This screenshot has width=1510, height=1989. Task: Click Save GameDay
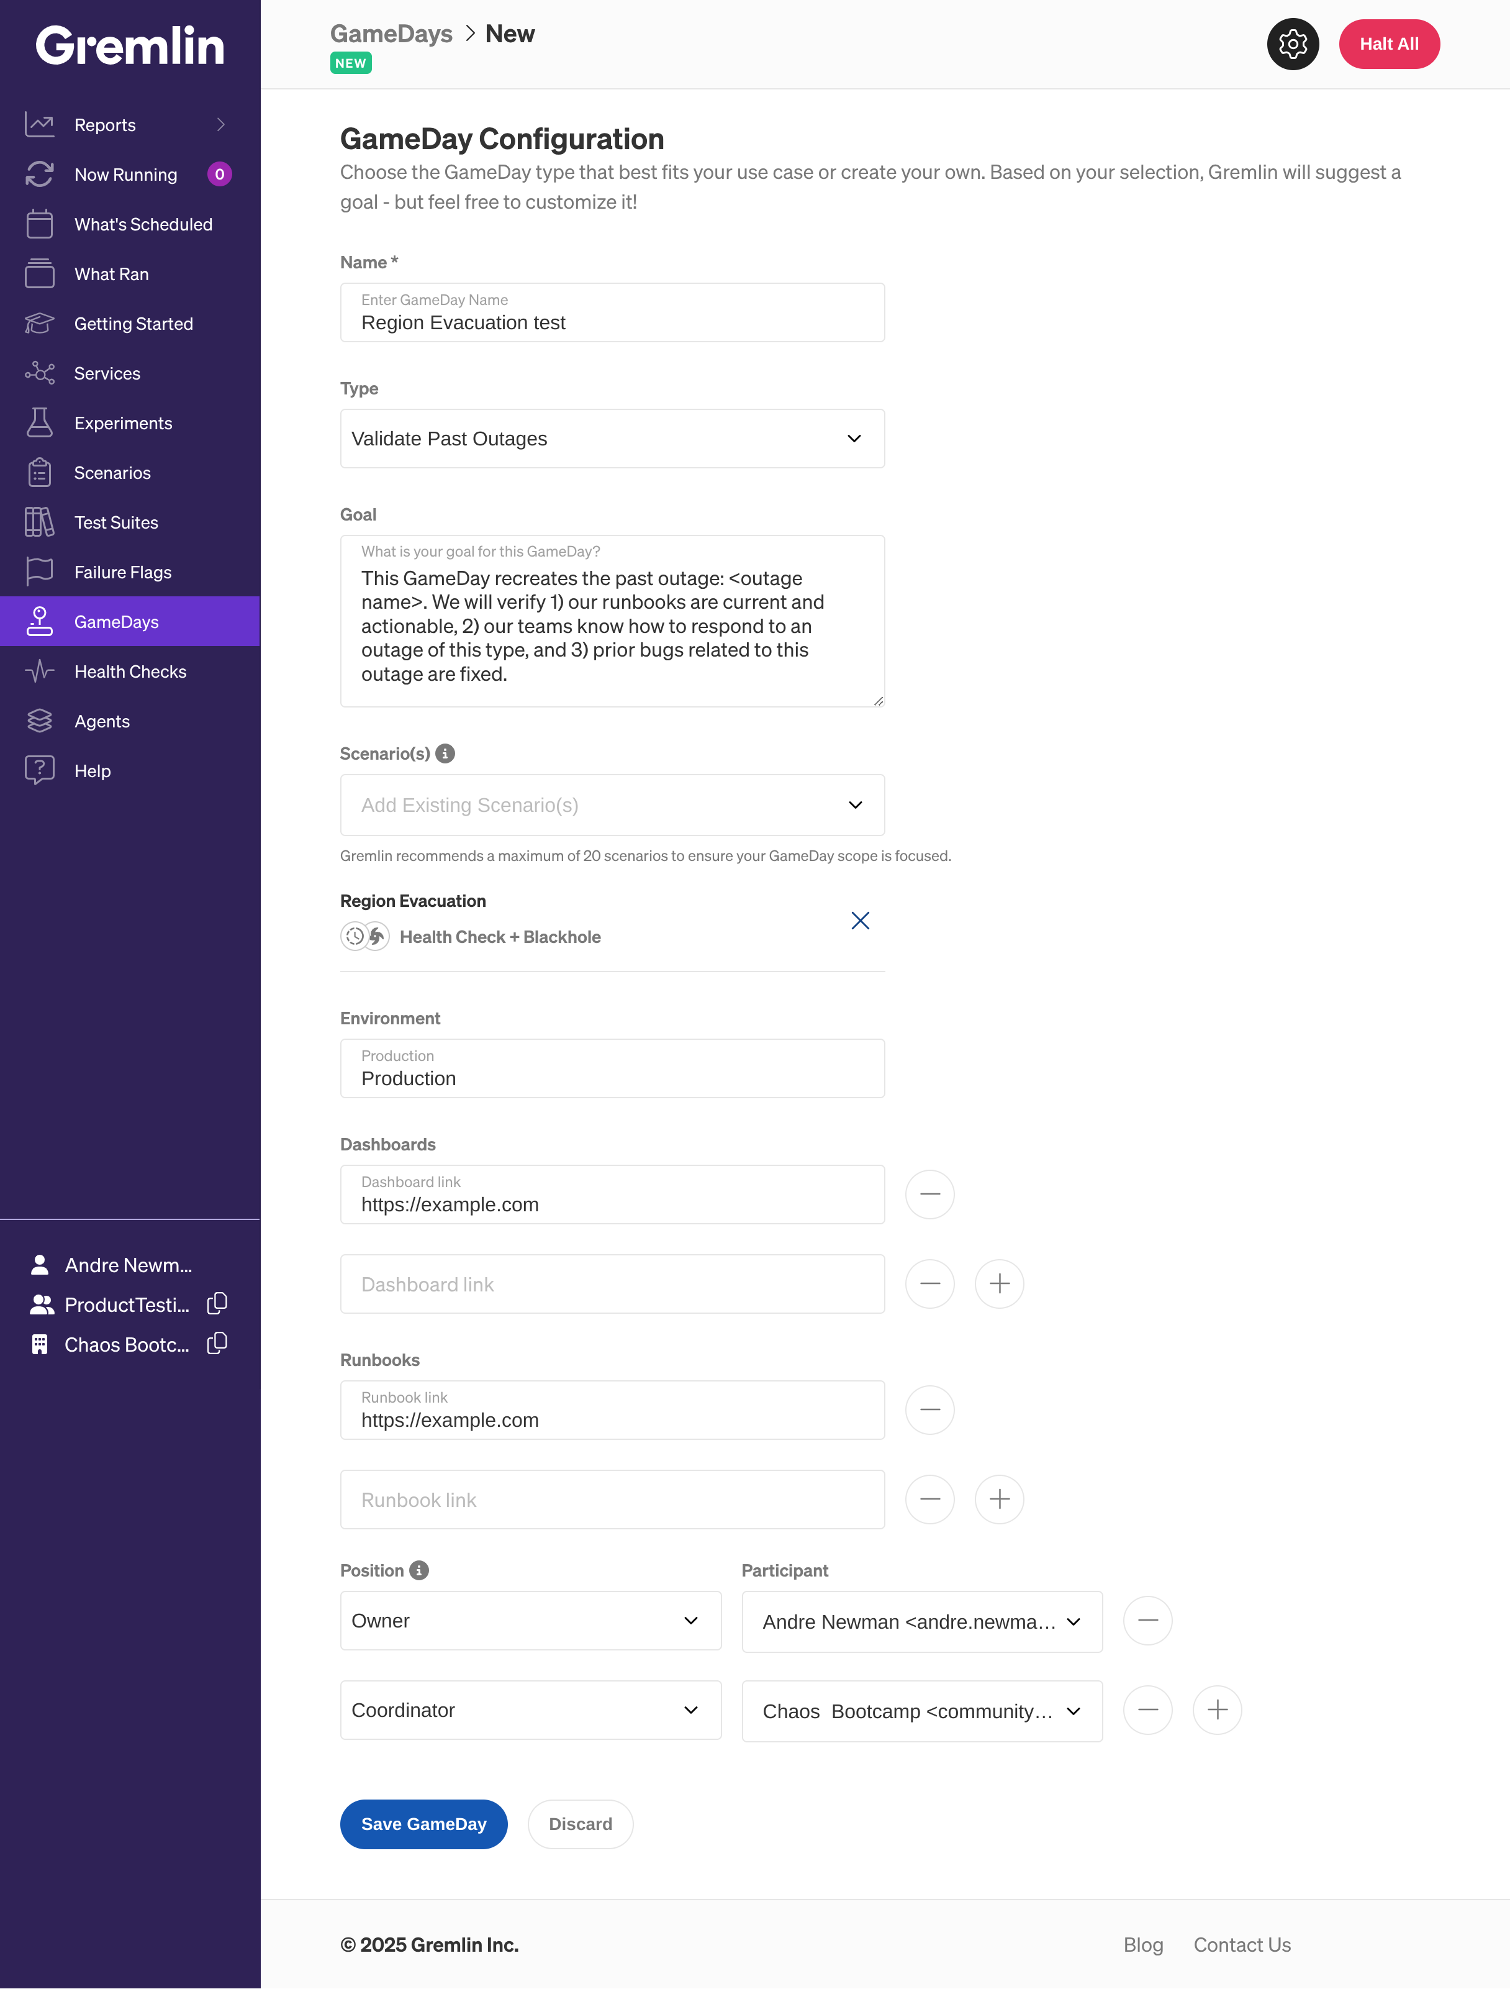[x=423, y=1824]
